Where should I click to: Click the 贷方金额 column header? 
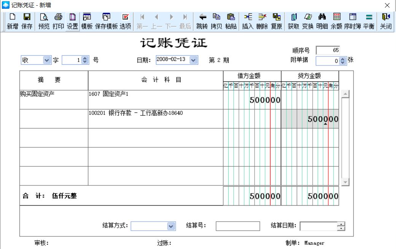click(x=310, y=76)
